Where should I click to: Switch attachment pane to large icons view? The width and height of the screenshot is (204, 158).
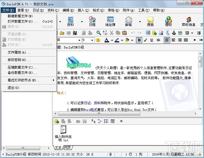point(93,121)
